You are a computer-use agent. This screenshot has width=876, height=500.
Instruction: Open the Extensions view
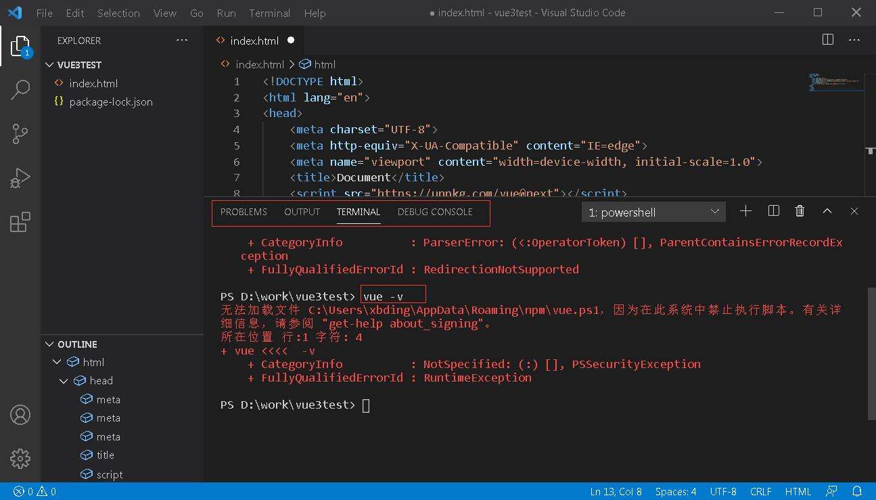(x=20, y=222)
